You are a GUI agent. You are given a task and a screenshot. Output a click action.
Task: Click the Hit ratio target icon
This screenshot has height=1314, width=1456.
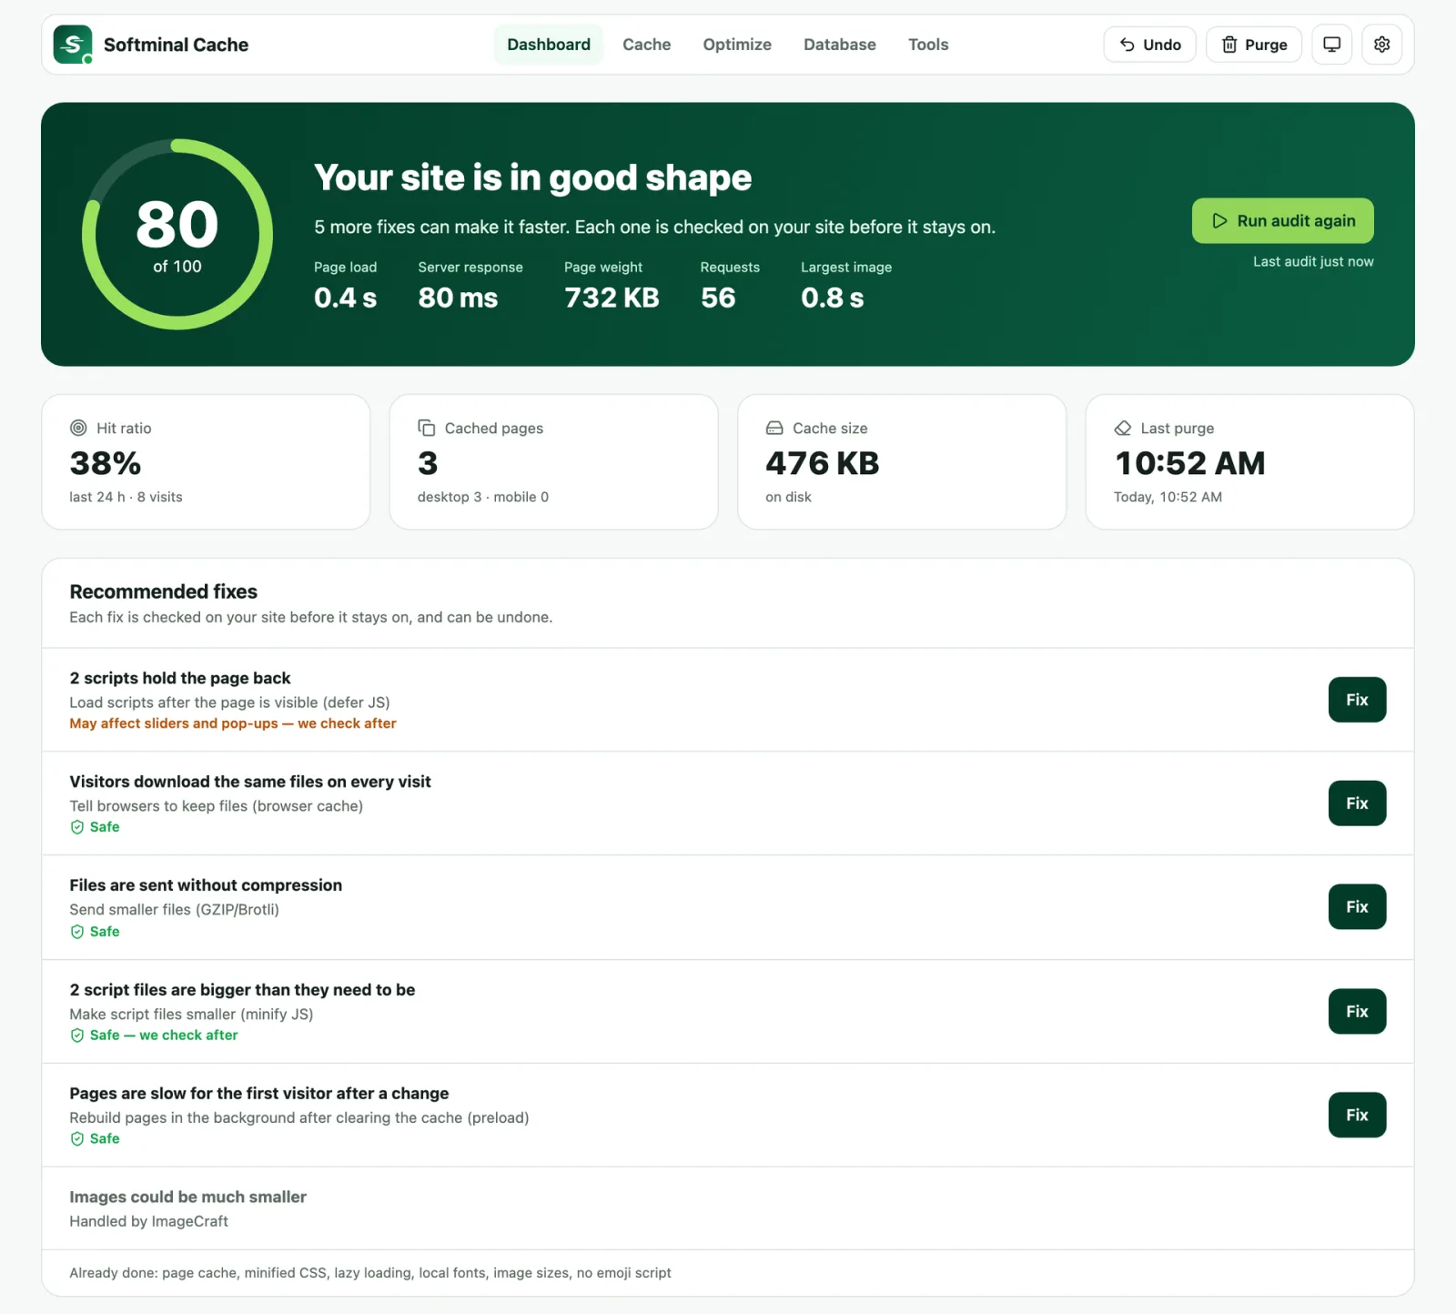click(78, 428)
